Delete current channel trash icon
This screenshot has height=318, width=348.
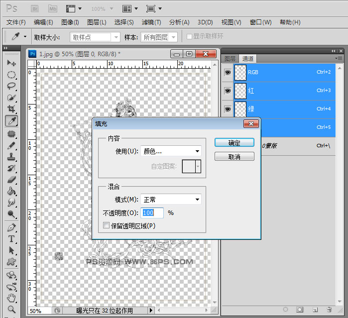coord(330,310)
